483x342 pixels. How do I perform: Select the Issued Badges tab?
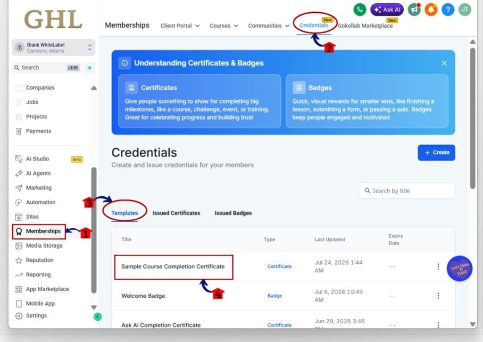pos(233,213)
